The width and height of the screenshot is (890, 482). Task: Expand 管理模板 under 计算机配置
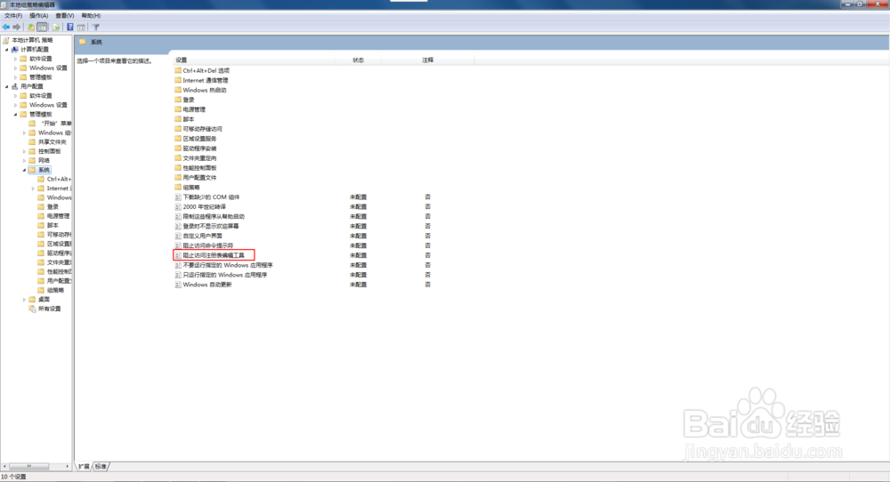point(15,77)
